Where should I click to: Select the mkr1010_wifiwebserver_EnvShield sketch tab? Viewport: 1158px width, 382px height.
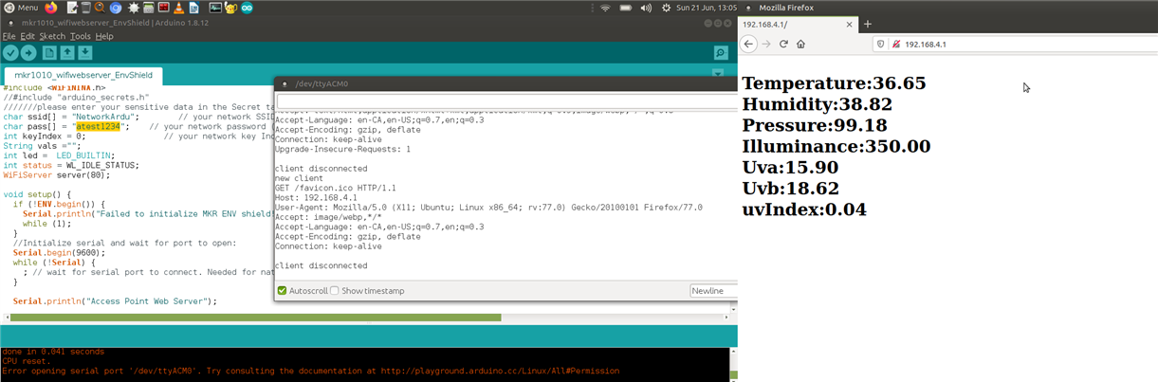[83, 75]
